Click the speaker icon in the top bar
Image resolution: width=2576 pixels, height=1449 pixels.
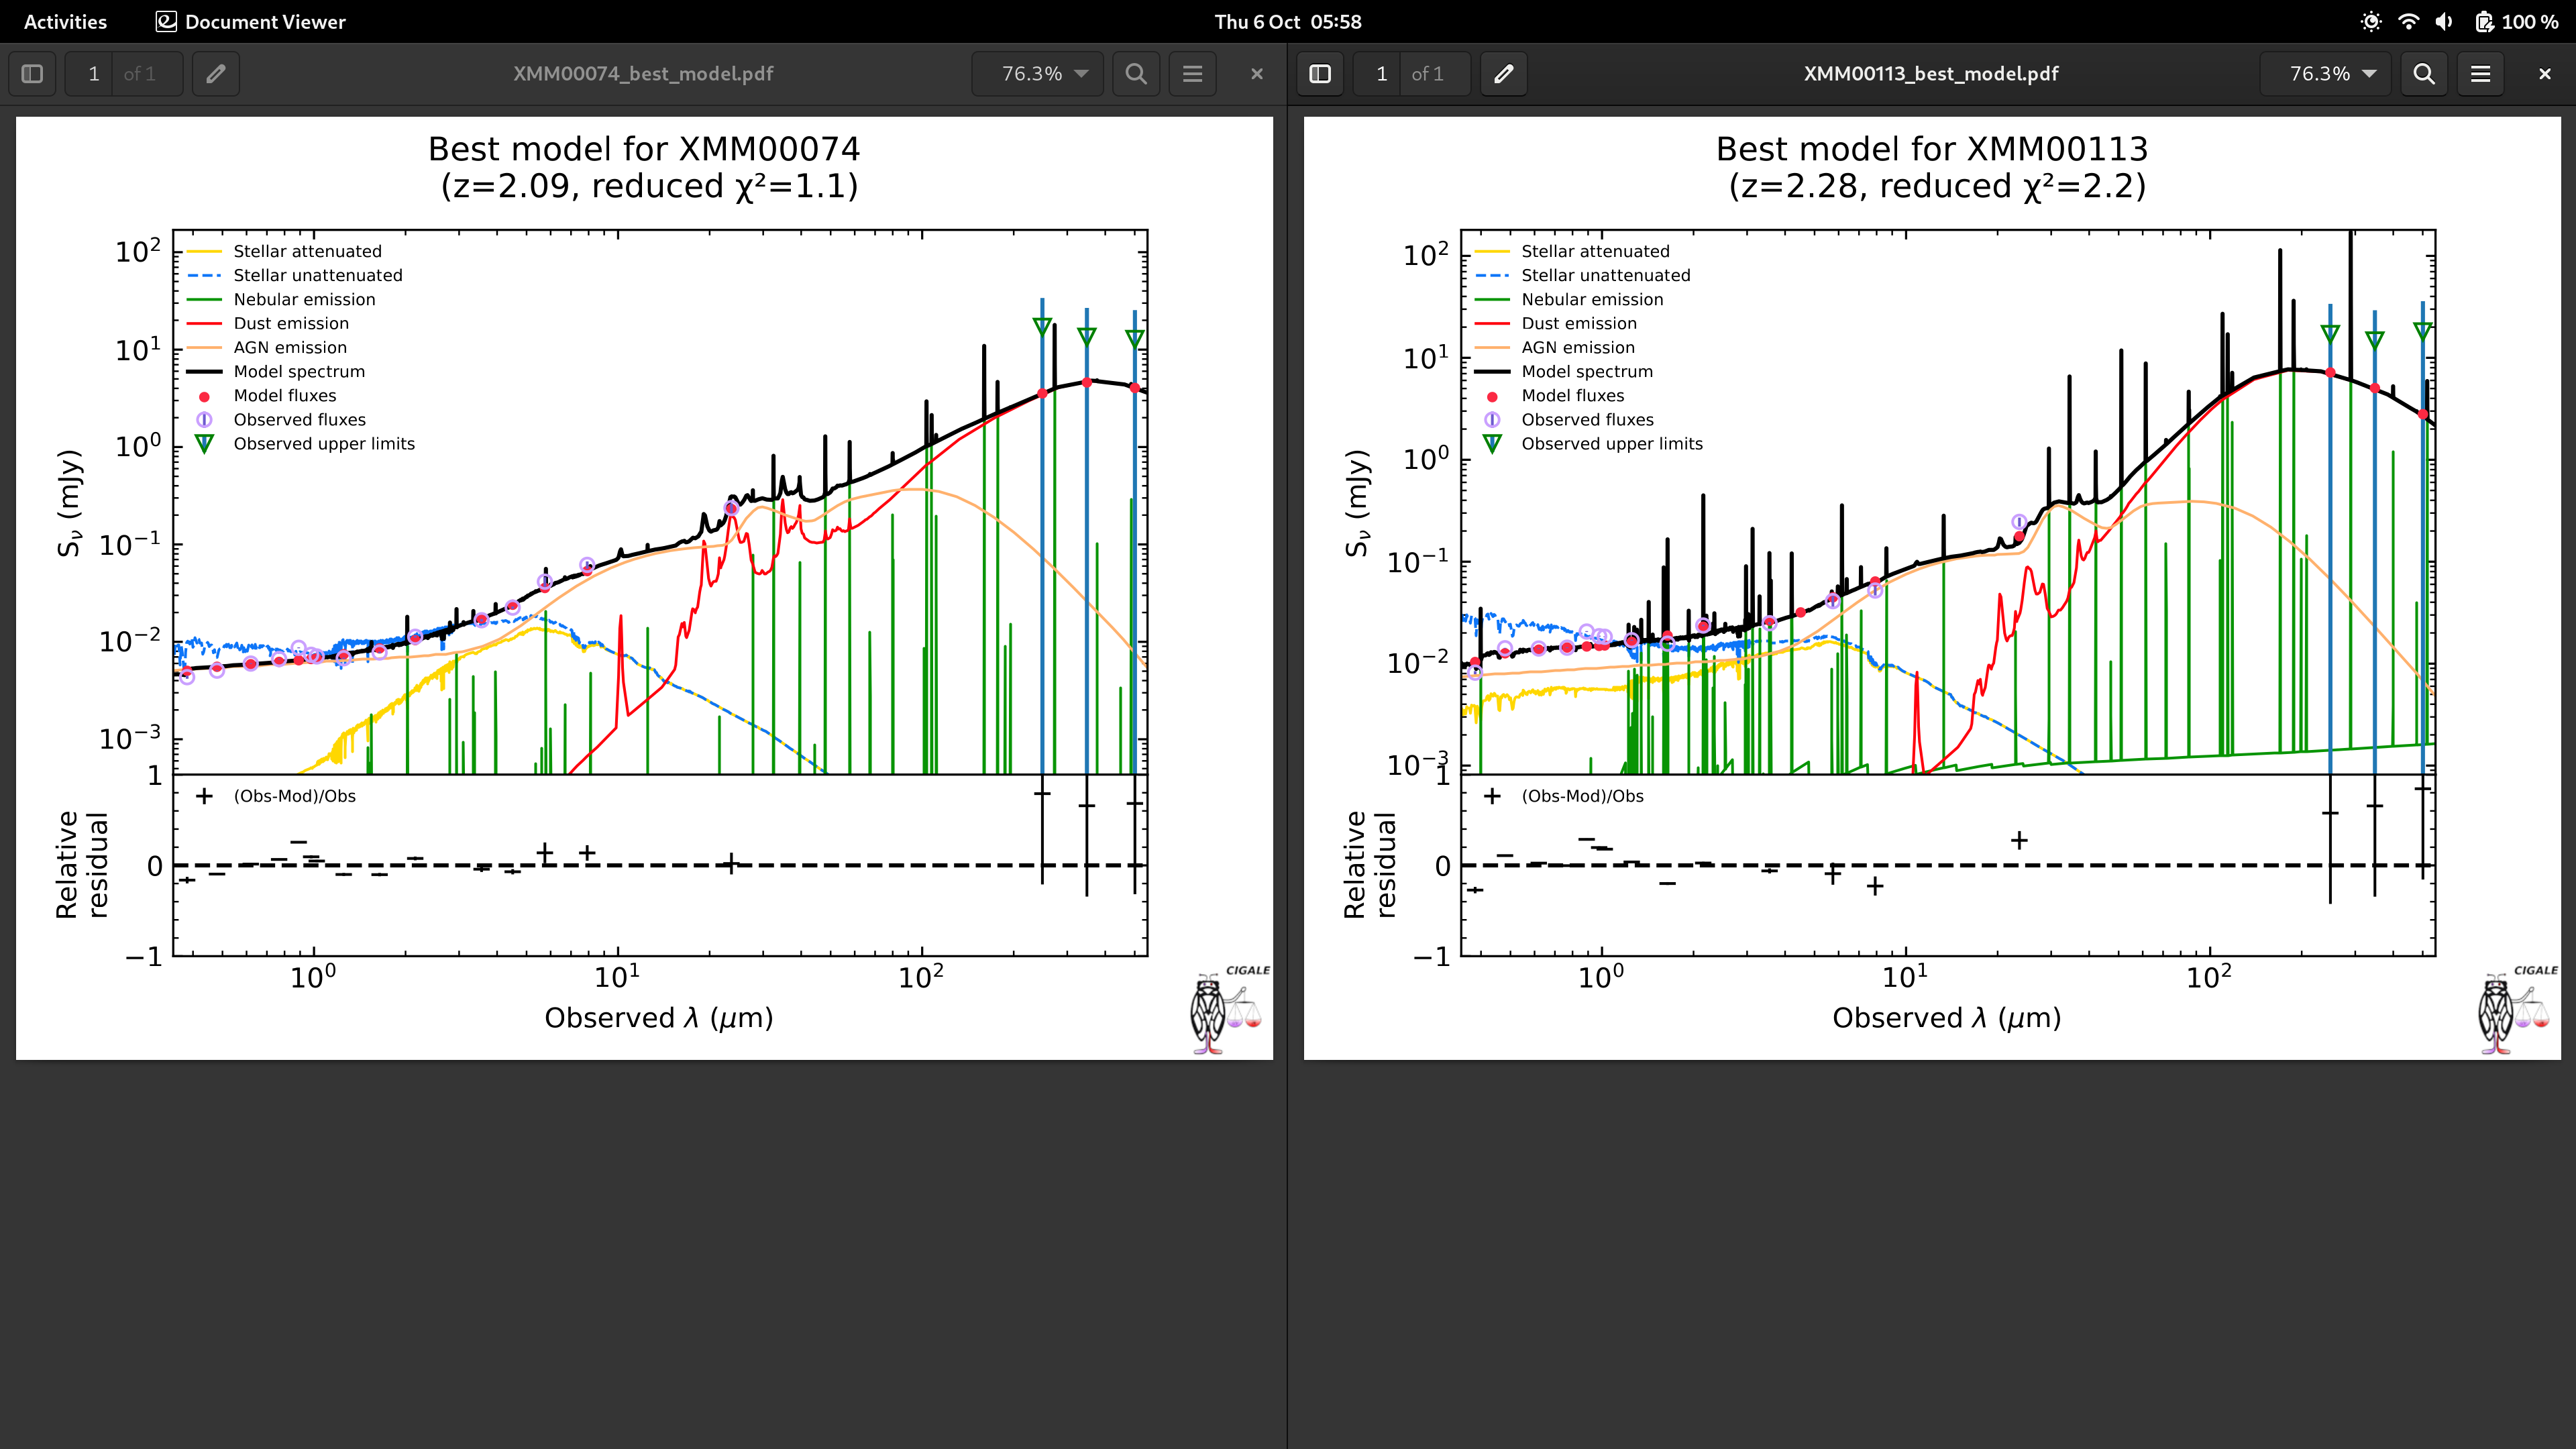pyautogui.click(x=2444, y=21)
